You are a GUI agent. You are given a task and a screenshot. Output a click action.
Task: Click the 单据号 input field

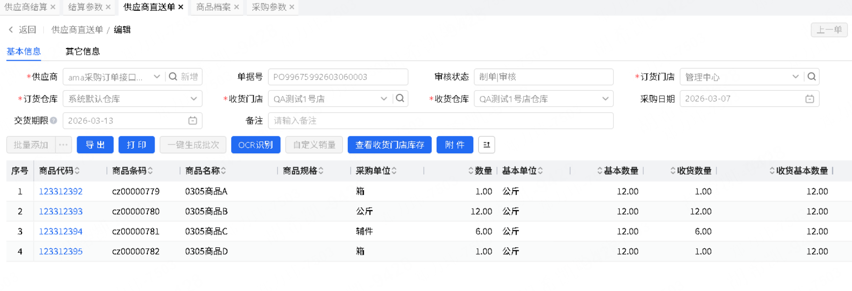click(338, 77)
